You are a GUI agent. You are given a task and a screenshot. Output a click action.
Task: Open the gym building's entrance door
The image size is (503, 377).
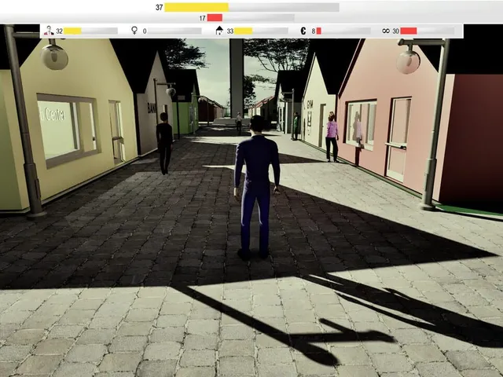(321, 126)
